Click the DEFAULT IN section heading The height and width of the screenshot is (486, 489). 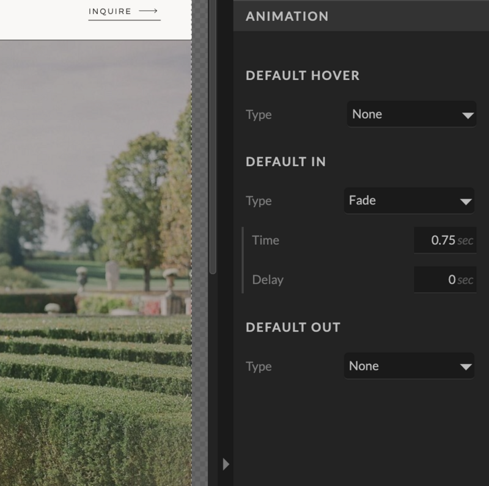coord(285,162)
